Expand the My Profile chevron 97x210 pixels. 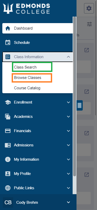[68, 174]
